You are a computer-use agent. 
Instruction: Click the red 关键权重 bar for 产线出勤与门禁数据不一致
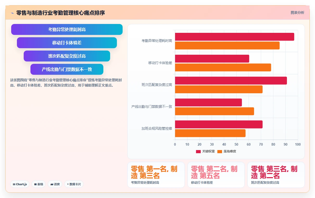tap(208, 102)
